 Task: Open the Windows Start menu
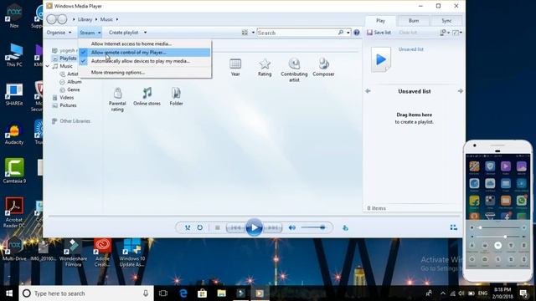(x=9, y=293)
